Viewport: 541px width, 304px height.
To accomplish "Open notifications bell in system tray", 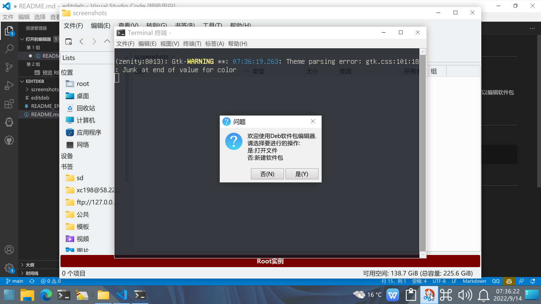I will point(483,295).
